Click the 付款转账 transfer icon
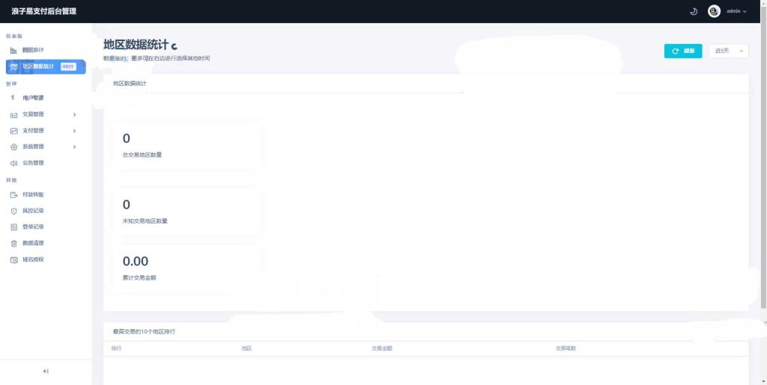 tap(13, 194)
